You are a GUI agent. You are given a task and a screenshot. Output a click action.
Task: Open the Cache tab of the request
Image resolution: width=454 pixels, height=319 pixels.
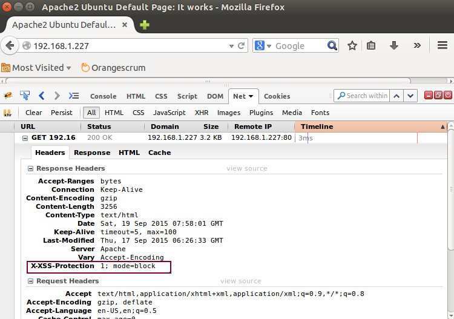click(x=160, y=153)
